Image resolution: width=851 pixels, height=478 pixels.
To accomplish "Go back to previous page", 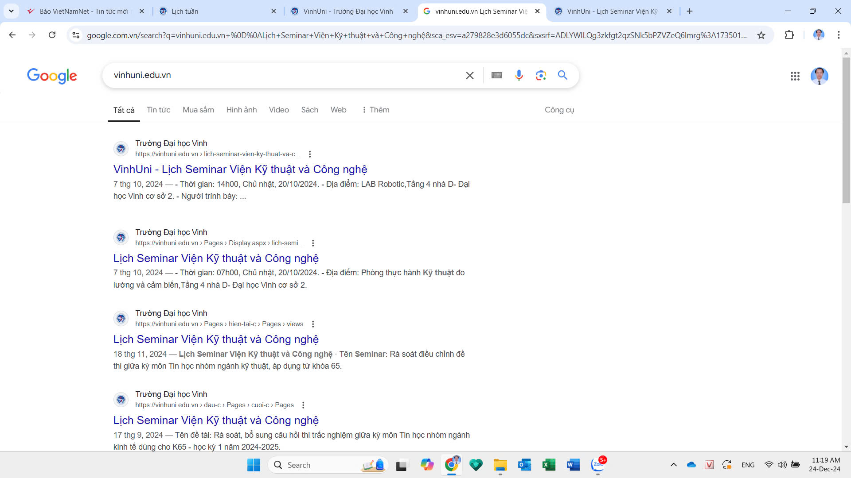I will click(12, 35).
